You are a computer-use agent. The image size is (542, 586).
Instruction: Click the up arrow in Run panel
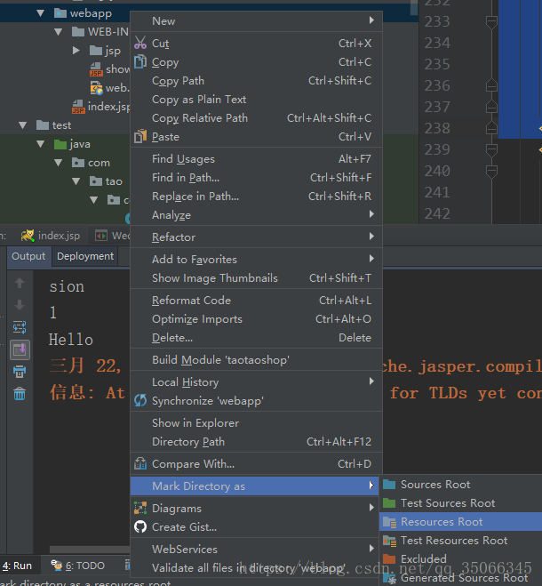tap(20, 283)
